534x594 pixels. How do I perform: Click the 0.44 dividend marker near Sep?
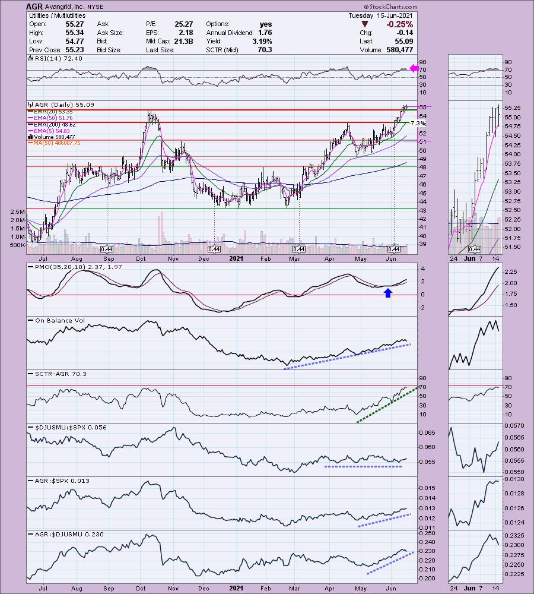point(107,249)
